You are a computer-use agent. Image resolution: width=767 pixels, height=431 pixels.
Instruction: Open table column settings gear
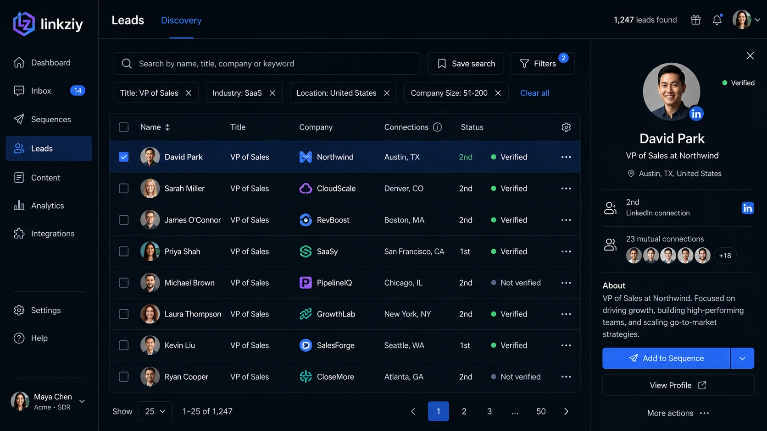[566, 127]
